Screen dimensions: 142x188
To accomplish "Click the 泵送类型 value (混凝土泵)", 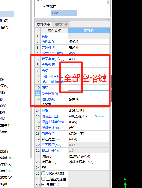I will click(x=89, y=133).
